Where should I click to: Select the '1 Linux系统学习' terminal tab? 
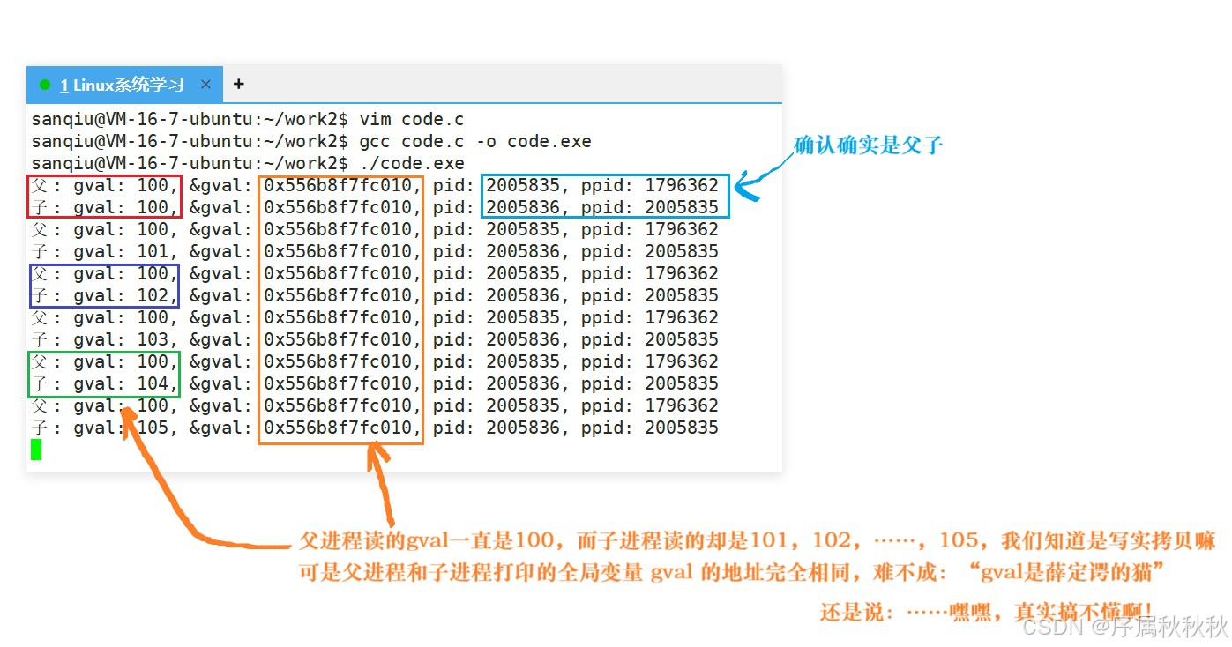click(x=124, y=85)
